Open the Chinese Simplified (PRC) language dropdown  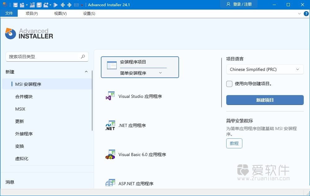tap(265, 69)
